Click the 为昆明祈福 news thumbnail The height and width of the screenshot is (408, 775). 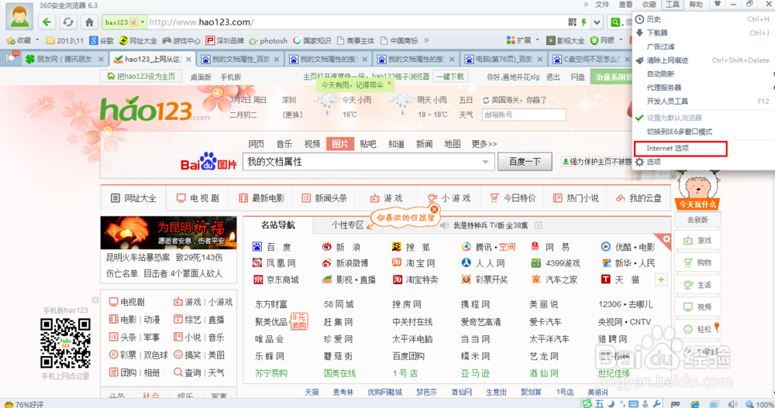point(168,232)
